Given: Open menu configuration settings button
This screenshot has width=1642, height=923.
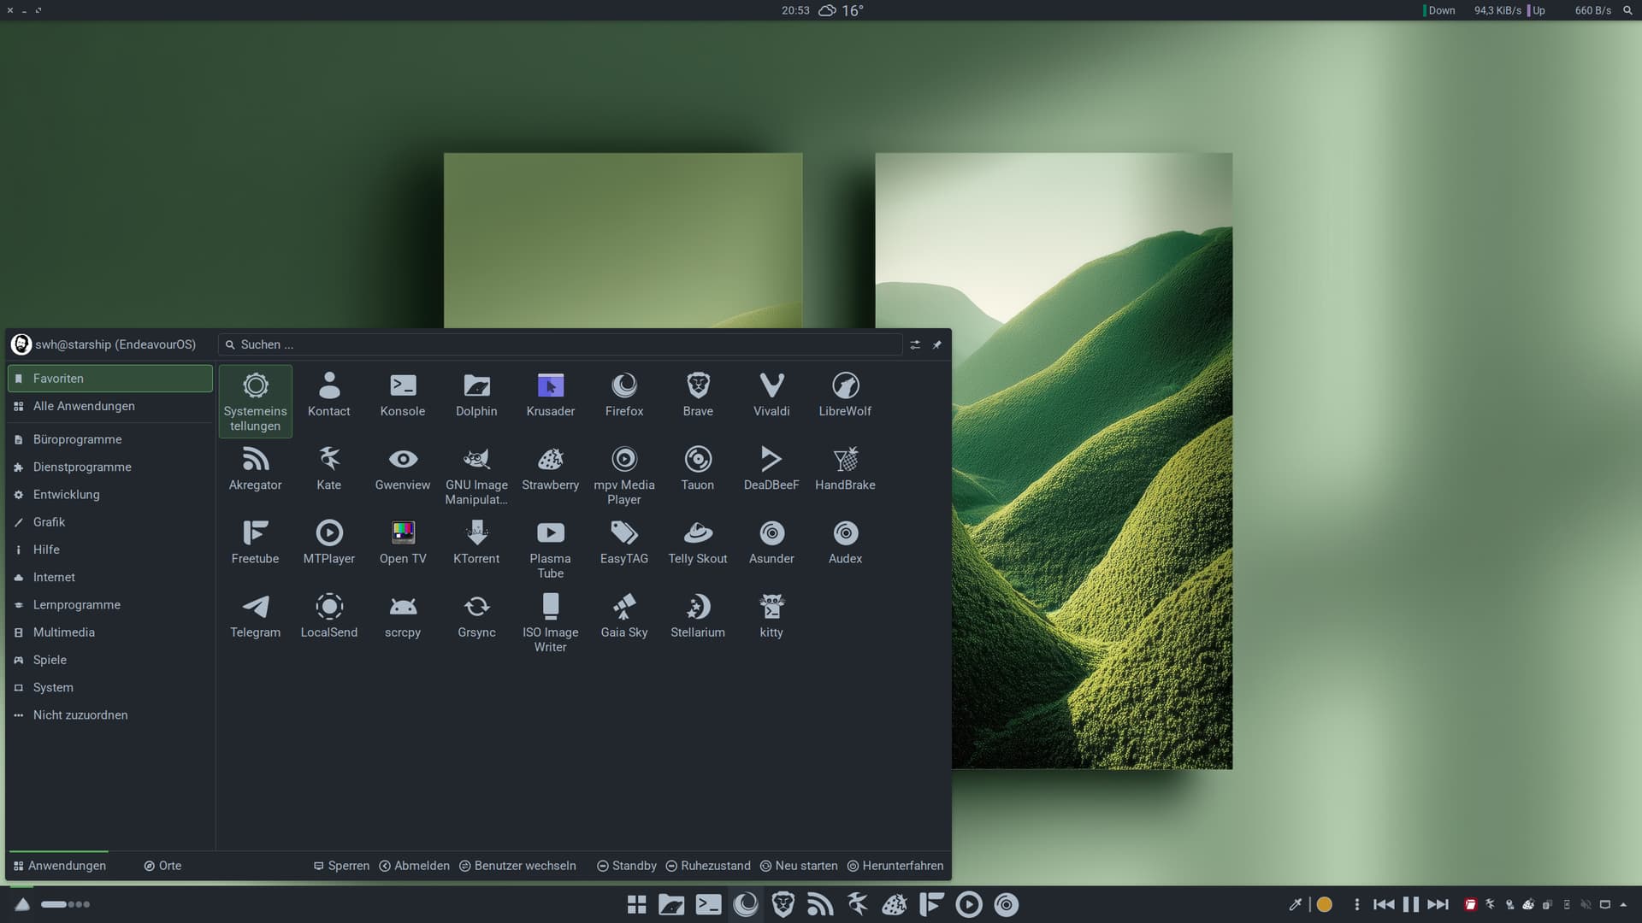Looking at the screenshot, I should tap(915, 344).
